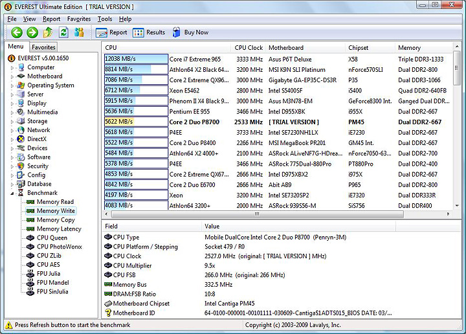
Task: Open the Tools menu
Action: 105,19
